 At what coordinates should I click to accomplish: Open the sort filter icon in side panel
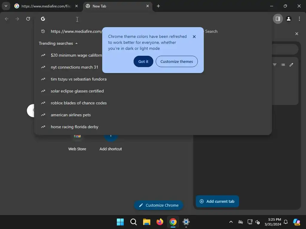point(275,65)
